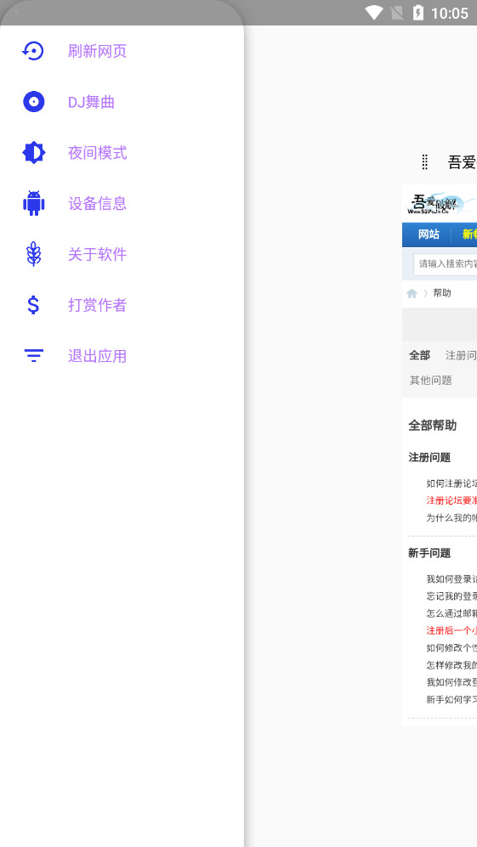This screenshot has height=847, width=477.
Task: Select the 全部 help category tab
Action: click(419, 355)
